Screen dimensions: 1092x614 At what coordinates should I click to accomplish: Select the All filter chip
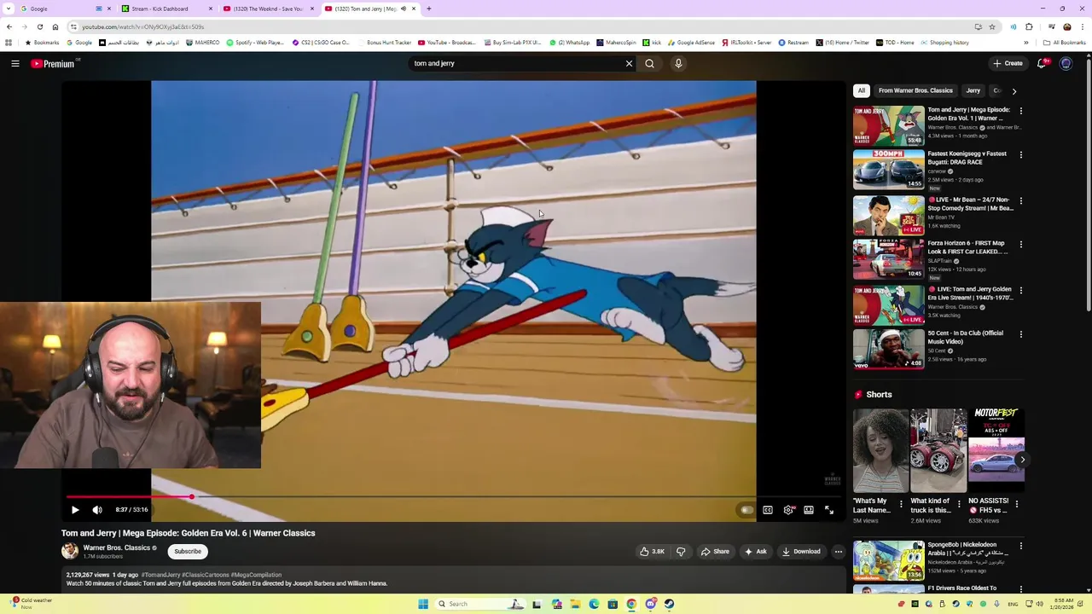pos(862,90)
